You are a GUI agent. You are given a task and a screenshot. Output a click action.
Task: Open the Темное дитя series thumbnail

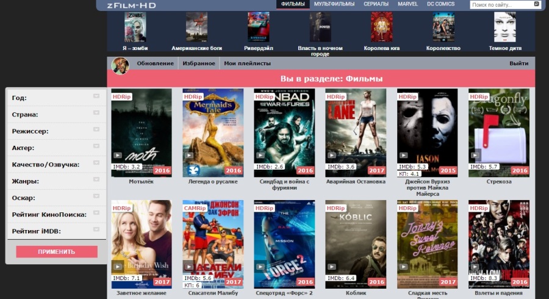(505, 27)
